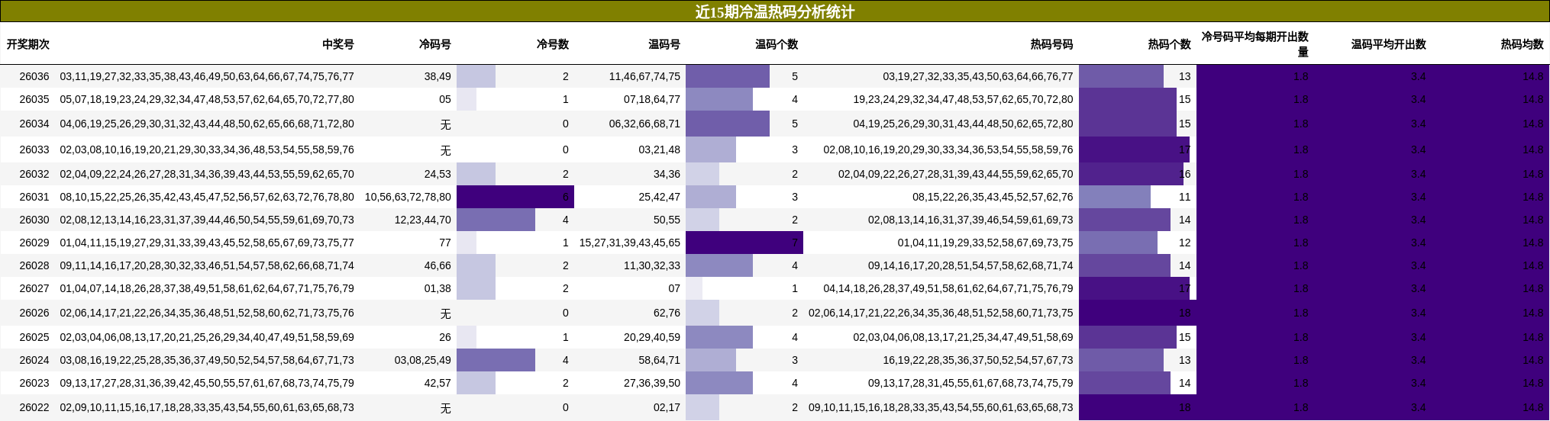Click the hot count data bar in row 26036
Screen dimensions: 1550x421
point(1121,76)
